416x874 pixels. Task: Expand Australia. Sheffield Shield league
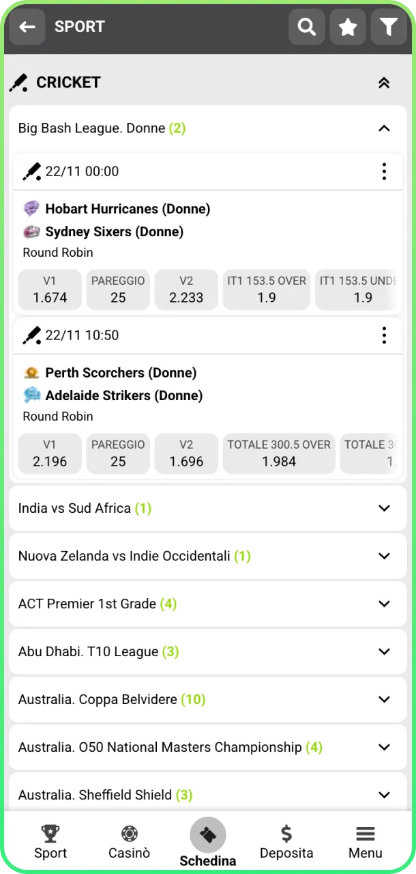[384, 794]
